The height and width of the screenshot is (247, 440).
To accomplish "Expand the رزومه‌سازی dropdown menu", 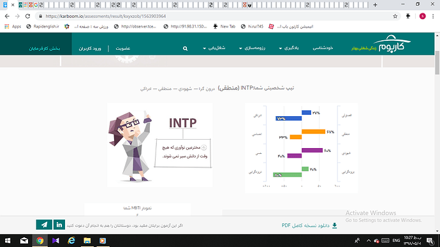I will pos(252,48).
